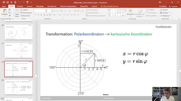The width and height of the screenshot is (181, 101).
Task: Click the Suchen button
Action: point(164,10)
